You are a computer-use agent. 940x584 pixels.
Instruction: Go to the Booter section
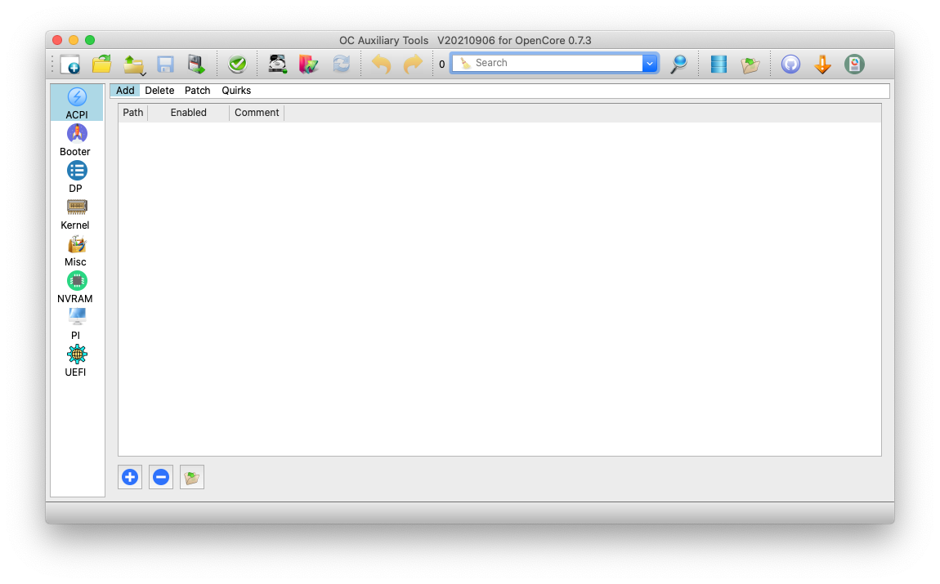coord(75,140)
